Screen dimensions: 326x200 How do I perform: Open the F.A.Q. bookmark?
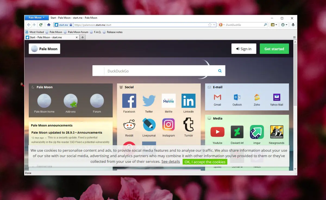click(95, 32)
